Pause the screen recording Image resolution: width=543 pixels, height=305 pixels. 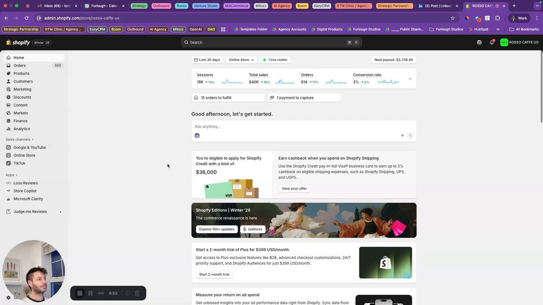[90, 293]
